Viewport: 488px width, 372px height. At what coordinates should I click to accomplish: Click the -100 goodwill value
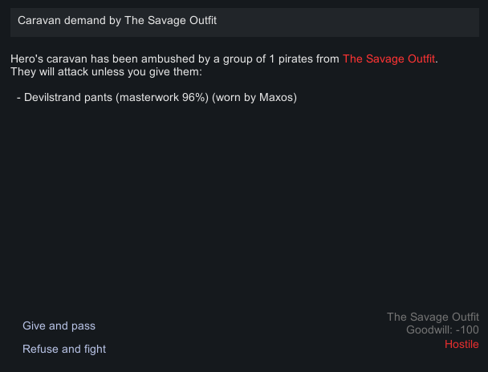(x=467, y=330)
